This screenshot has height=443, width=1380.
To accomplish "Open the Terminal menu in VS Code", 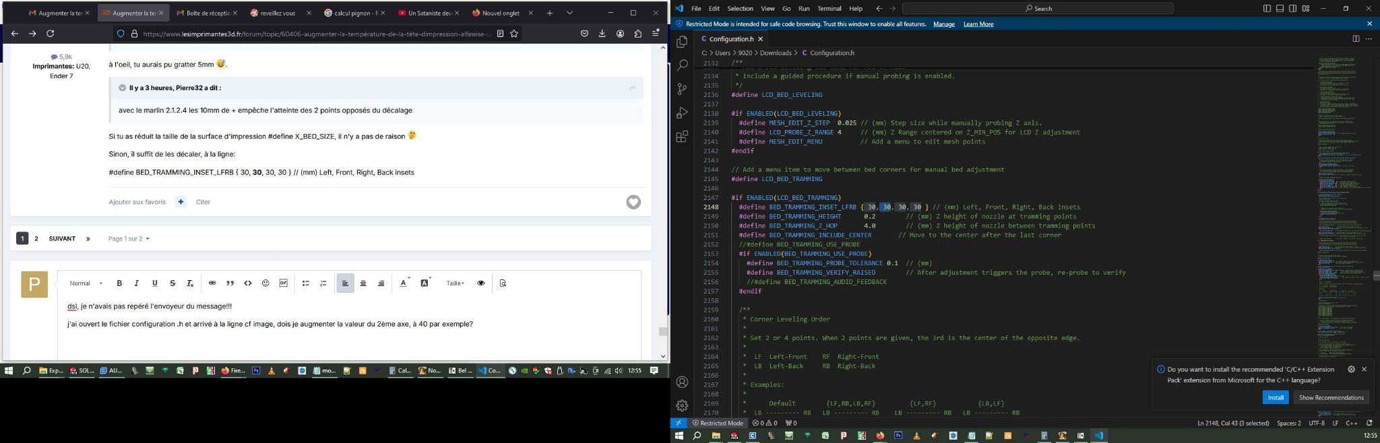I will coord(829,9).
